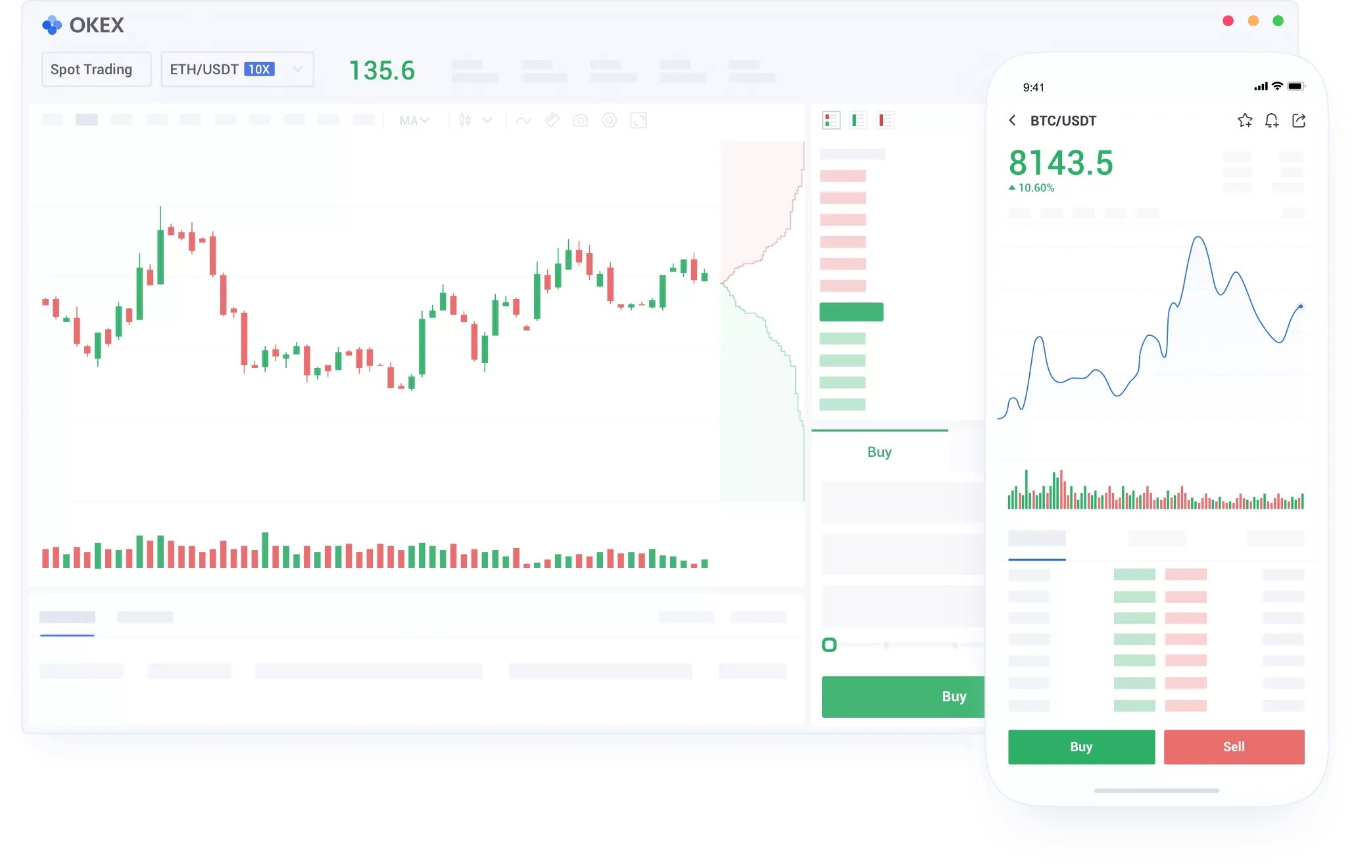Select the Spot Trading tab
This screenshot has height=865, width=1356.
(x=91, y=69)
